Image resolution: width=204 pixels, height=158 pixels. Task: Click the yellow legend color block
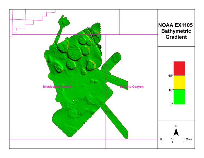coord(179,82)
